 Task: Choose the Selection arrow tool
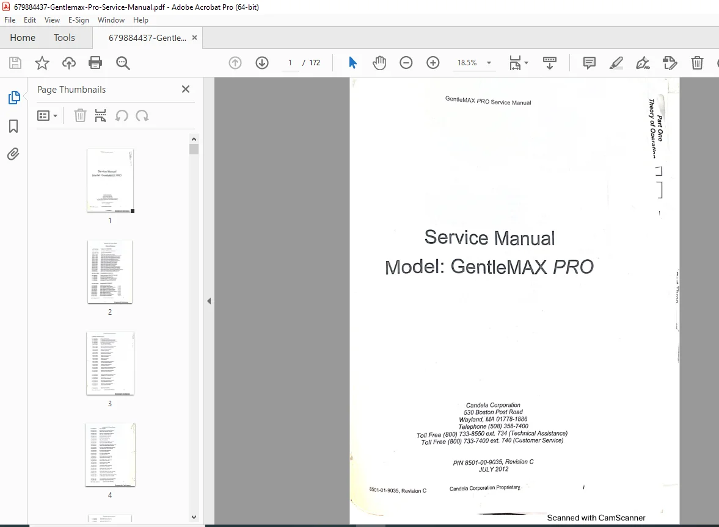(x=352, y=63)
